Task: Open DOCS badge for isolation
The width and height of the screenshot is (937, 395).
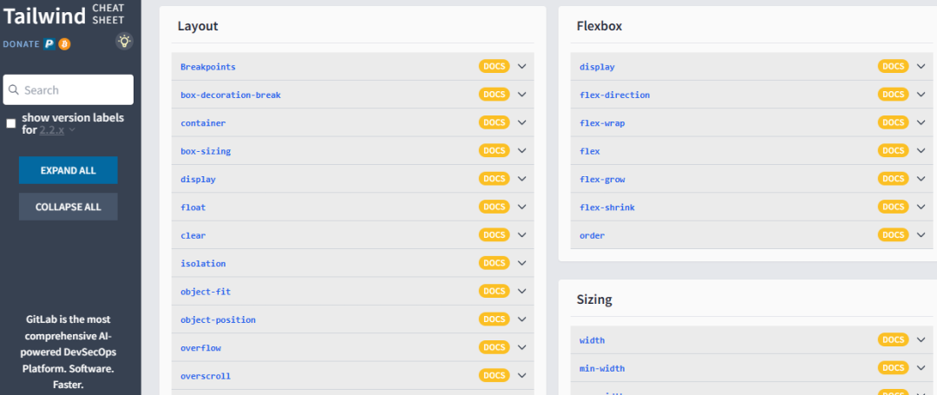Action: pyautogui.click(x=495, y=263)
